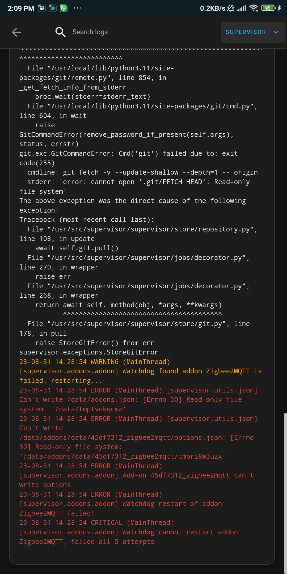The width and height of the screenshot is (287, 574).
Task: Select the StoreGitError exception text
Action: coord(88,352)
